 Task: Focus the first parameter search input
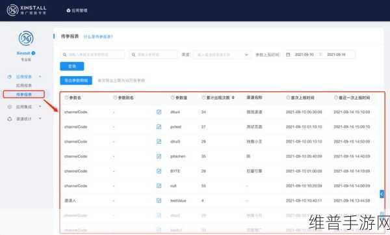pos(92,55)
